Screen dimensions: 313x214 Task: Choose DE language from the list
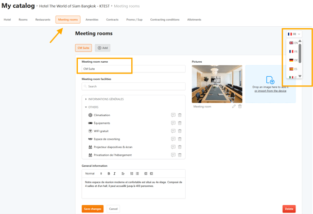coord(293,60)
